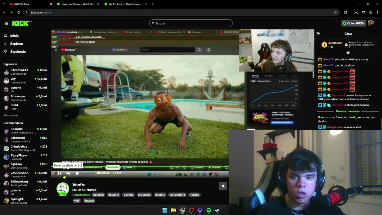382x215 pixels.
Task: Open KhanDBL recommended channel
Action: [x=25, y=131]
